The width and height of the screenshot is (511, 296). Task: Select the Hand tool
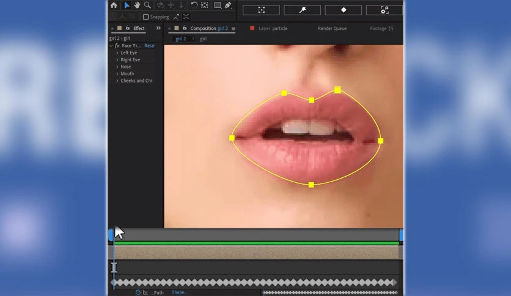click(137, 6)
